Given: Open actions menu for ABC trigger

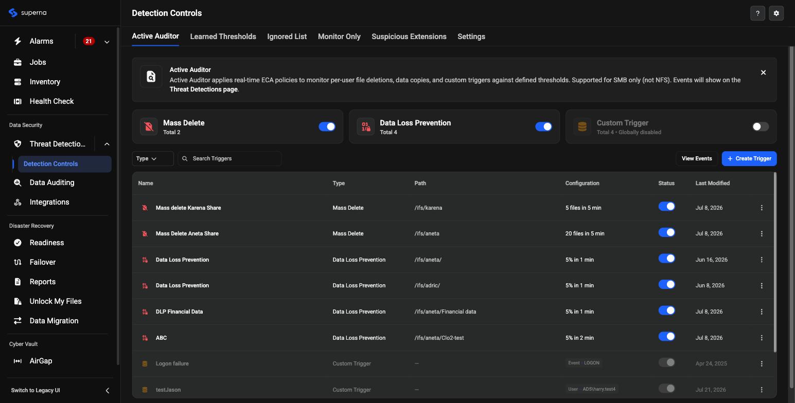Looking at the screenshot, I should [x=762, y=338].
